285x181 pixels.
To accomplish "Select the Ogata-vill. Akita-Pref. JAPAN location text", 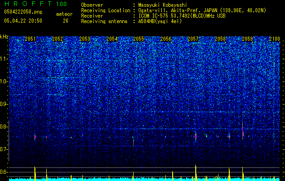I will point(202,10).
